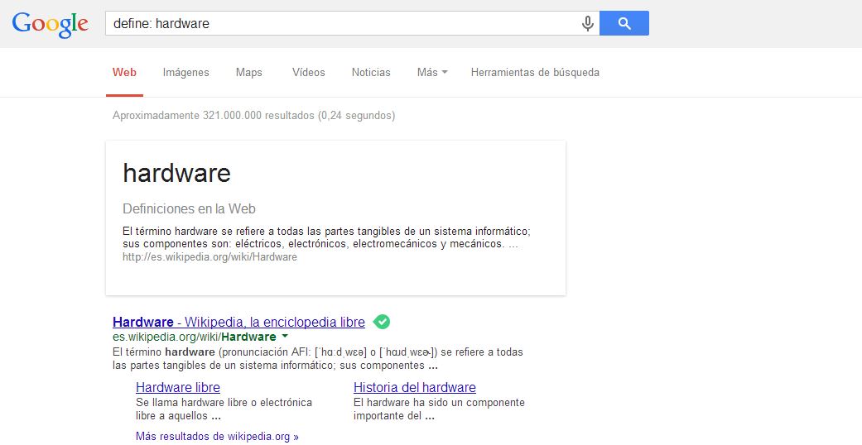Click the blue search magnifier button
The height and width of the screenshot is (445, 862).
pos(624,23)
